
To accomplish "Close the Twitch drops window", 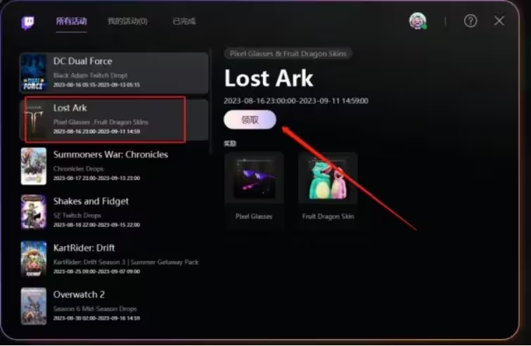I will point(499,20).
